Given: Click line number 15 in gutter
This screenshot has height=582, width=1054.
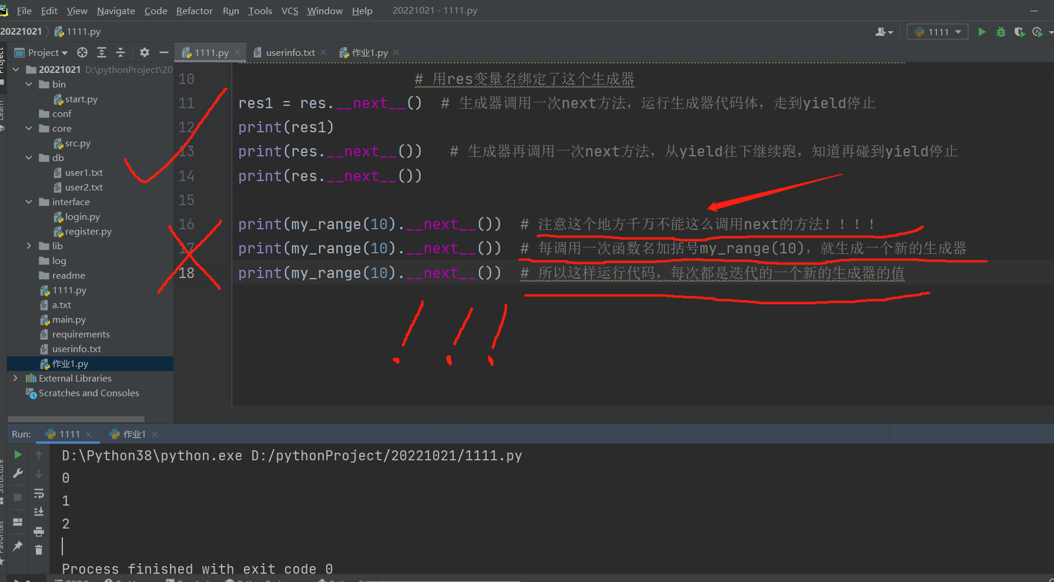Looking at the screenshot, I should click(x=186, y=200).
